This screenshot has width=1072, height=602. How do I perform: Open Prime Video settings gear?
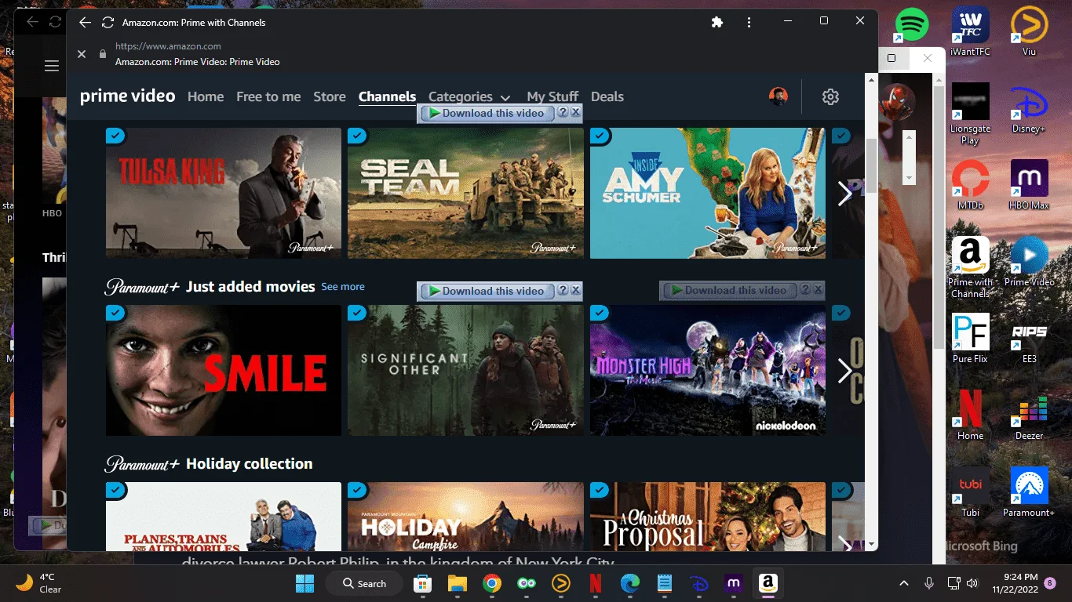(830, 96)
